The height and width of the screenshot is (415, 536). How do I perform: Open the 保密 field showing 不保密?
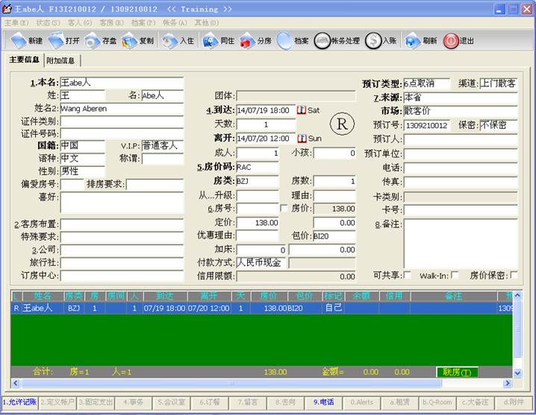(x=499, y=125)
